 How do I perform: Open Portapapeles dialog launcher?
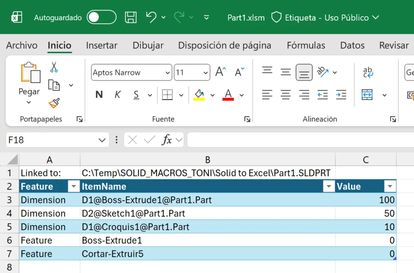click(80, 119)
